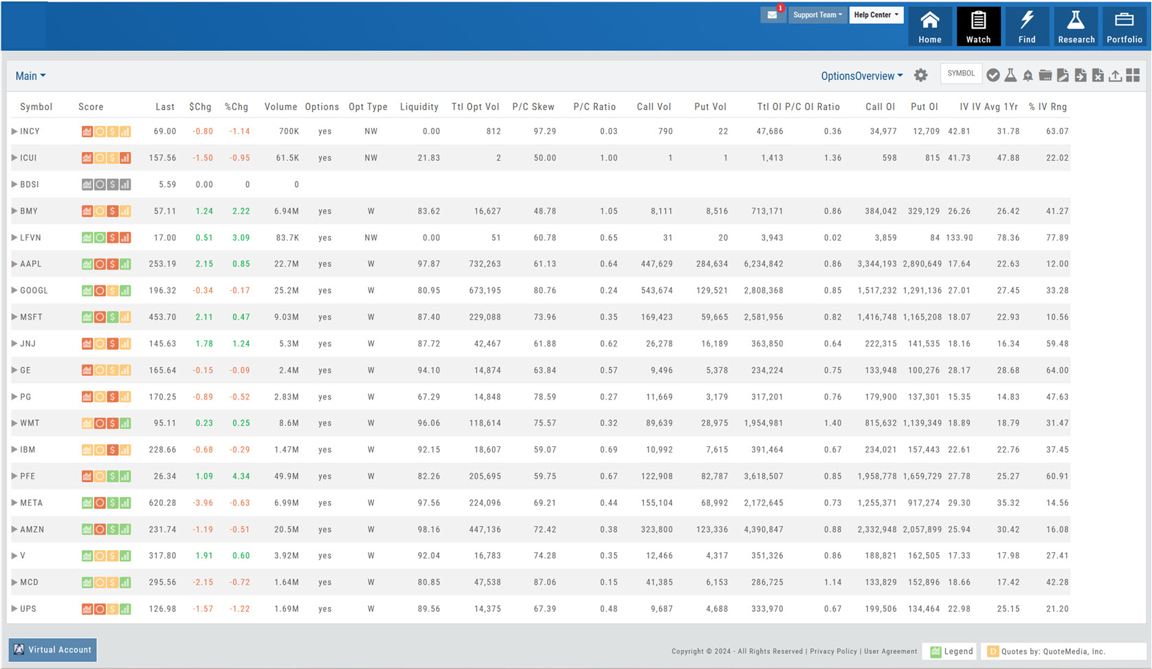Screen dimensions: 1152x669
Task: Click PG percent change -0.52
Action: pos(240,397)
